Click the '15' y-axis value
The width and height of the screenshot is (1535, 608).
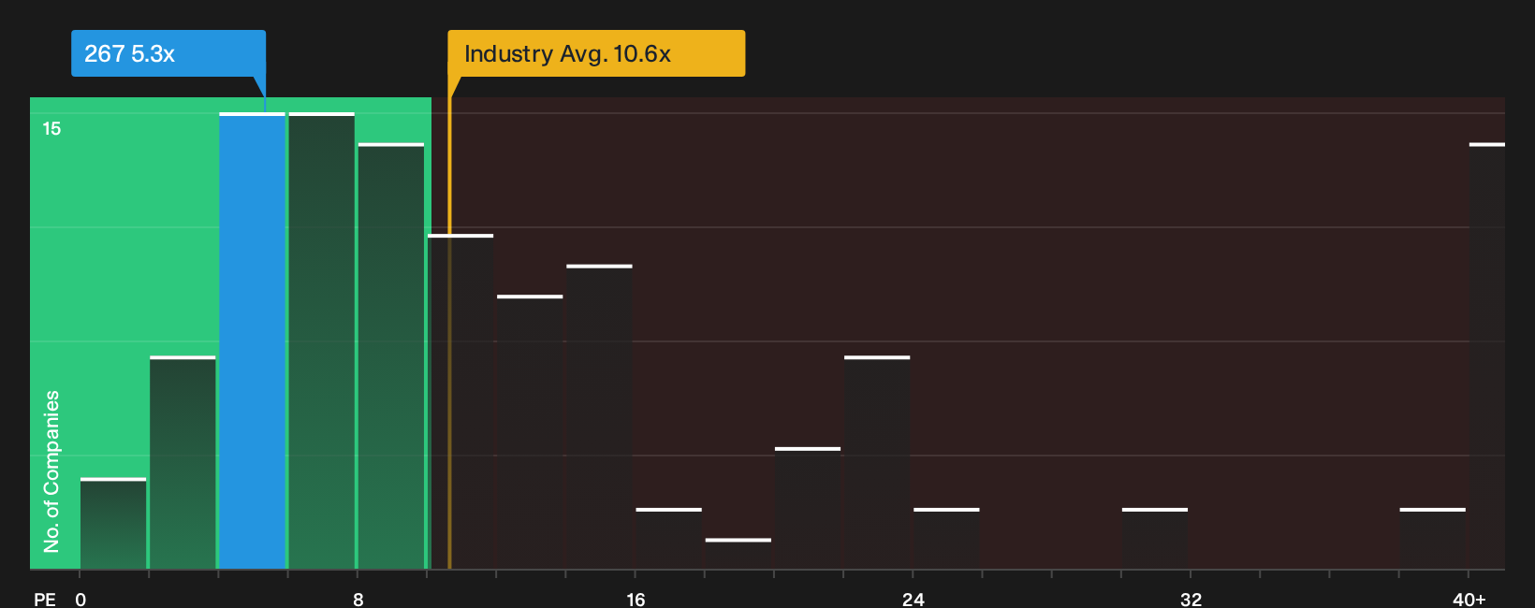(x=51, y=128)
